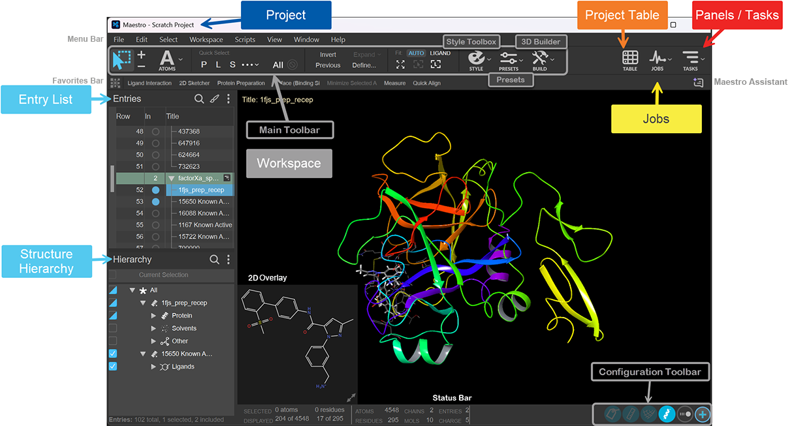Open the Workspace menu
The height and width of the screenshot is (426, 794).
pos(206,40)
